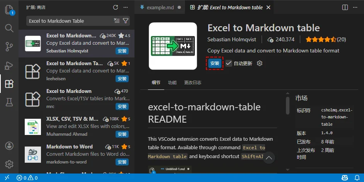Open editor more actions menu

tap(355, 7)
